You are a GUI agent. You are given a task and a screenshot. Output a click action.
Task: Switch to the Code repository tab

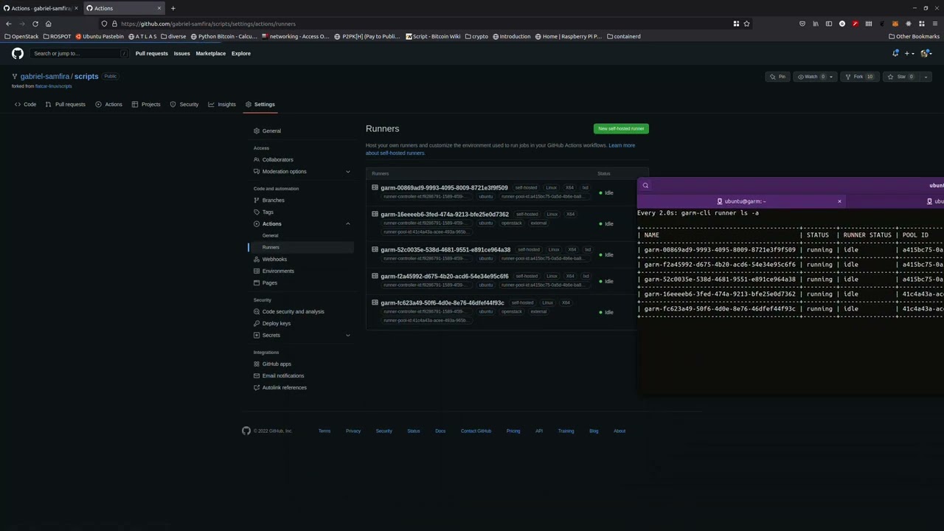tap(25, 105)
